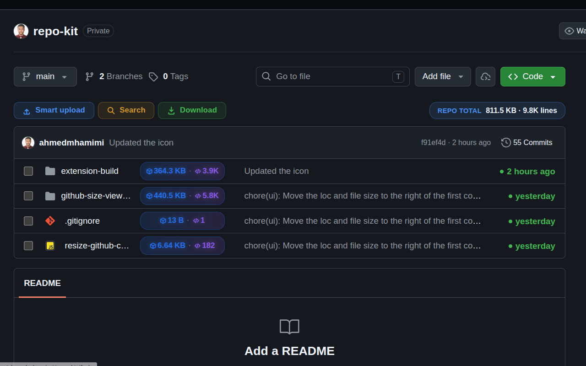Screen dimensions: 586x366
Task: Open the extension-build folder
Action: [90, 171]
